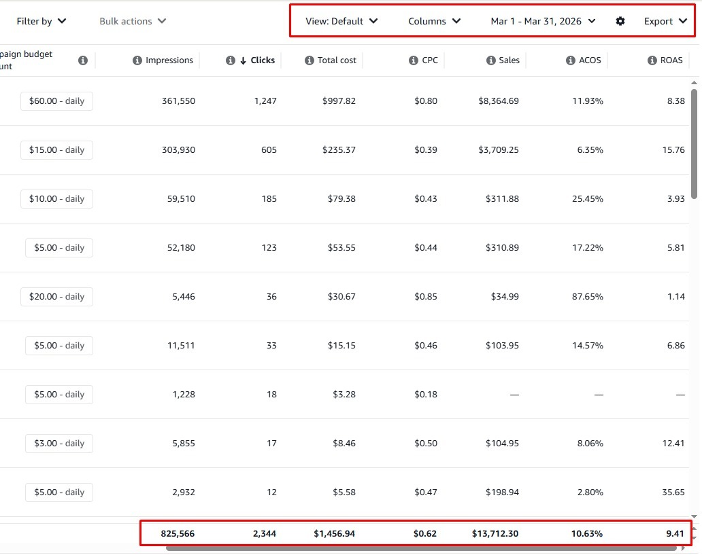Click the scroll-down arrow of the table scrollbar
702x557 pixels.
[694, 516]
